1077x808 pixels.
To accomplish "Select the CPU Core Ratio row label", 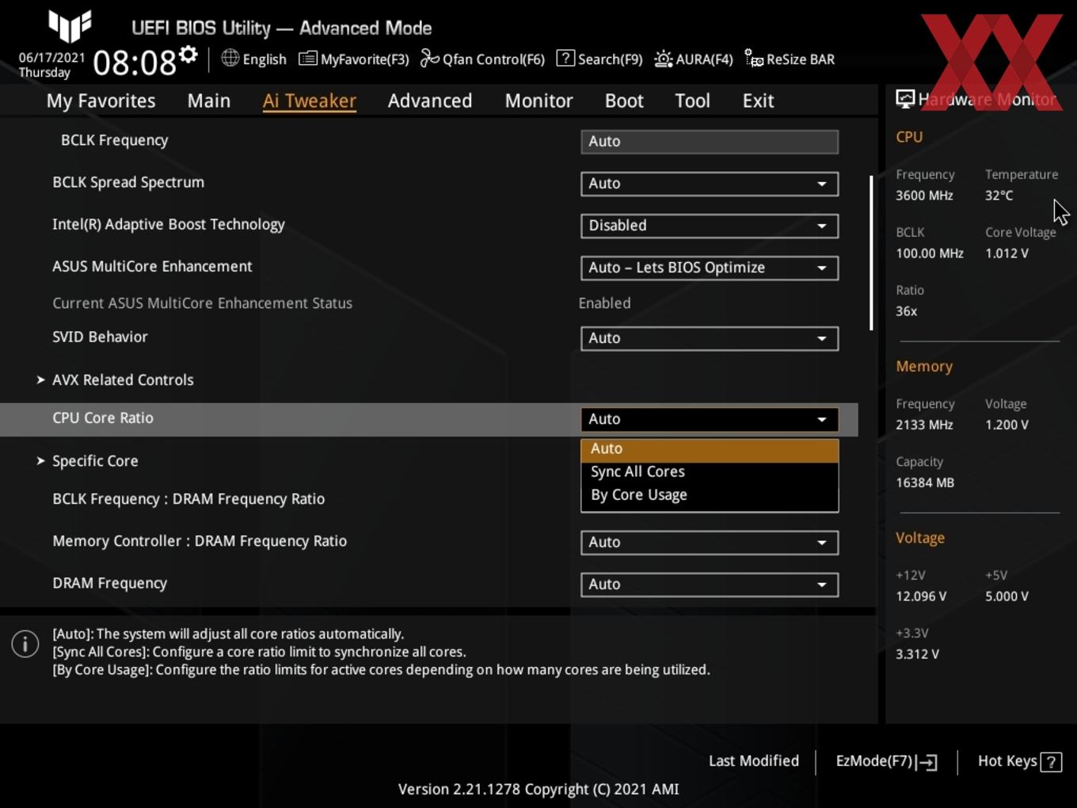I will coord(103,418).
